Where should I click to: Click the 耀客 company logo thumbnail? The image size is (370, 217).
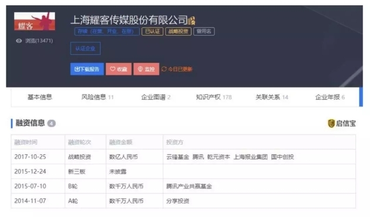[35, 21]
